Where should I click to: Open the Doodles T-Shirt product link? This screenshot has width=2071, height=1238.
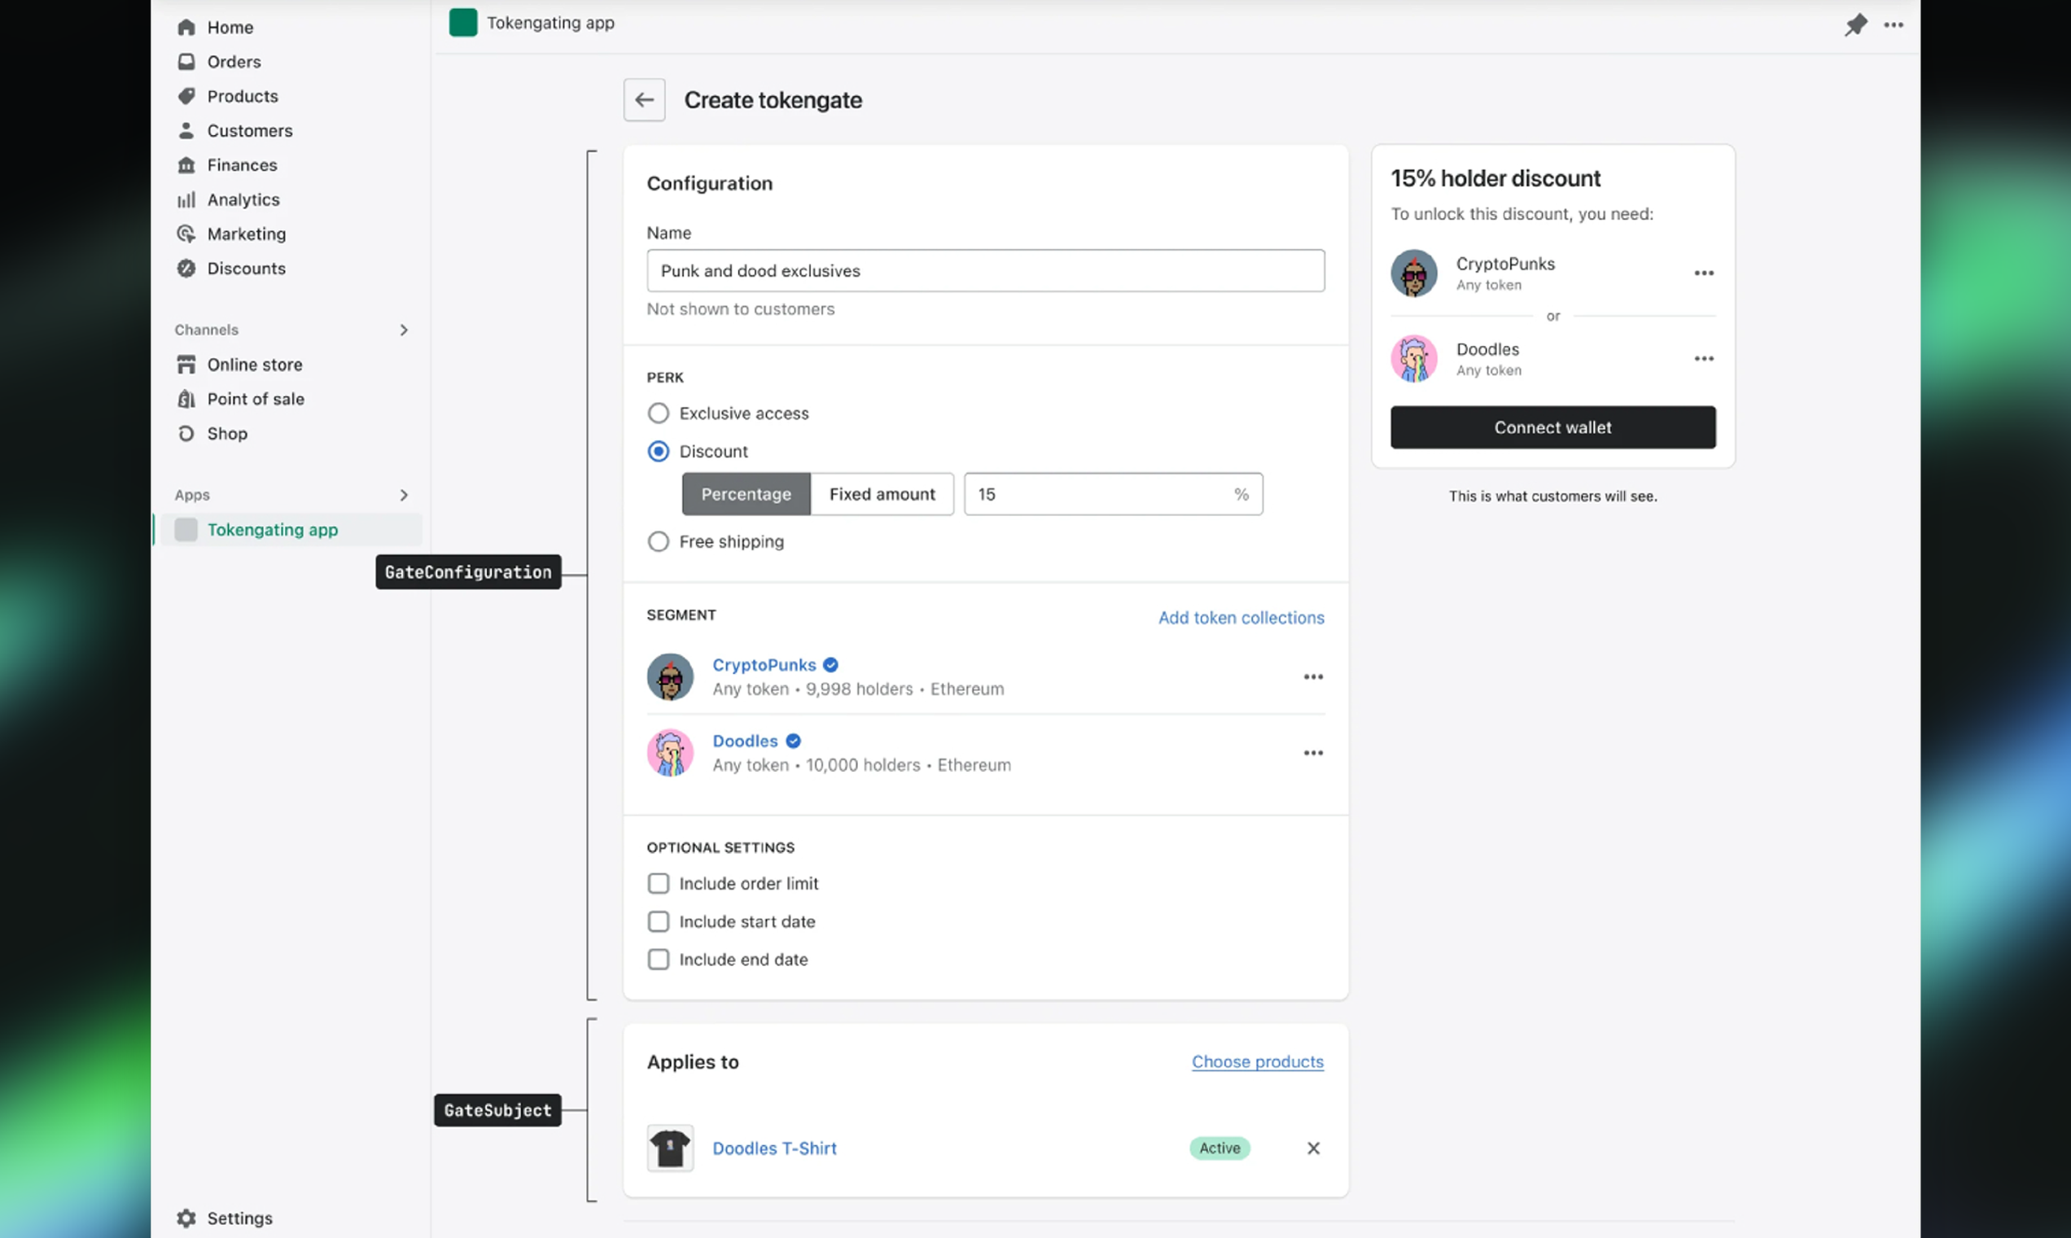click(x=774, y=1148)
